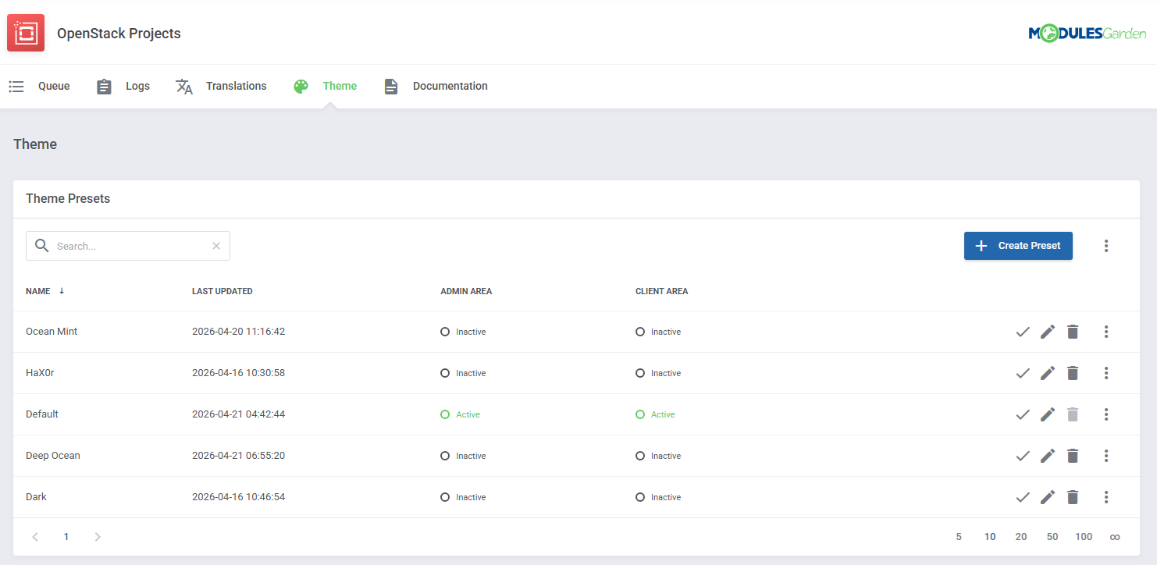Activate Deep Ocean preset via checkmark icon

(1023, 456)
